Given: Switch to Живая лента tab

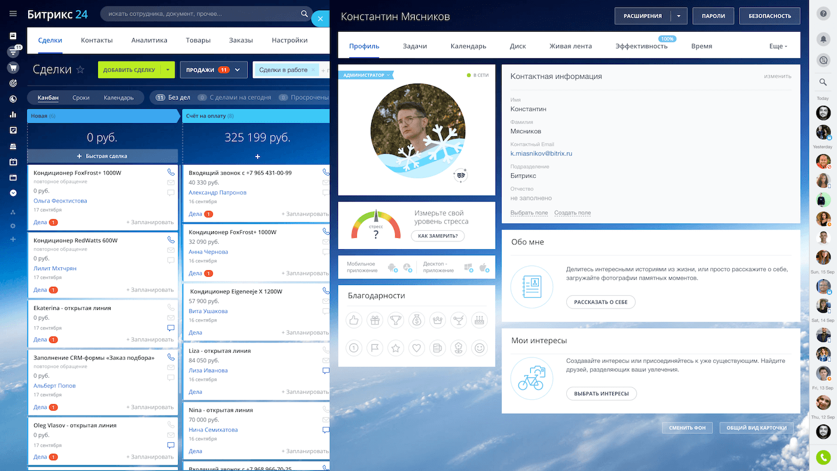Looking at the screenshot, I should (571, 46).
